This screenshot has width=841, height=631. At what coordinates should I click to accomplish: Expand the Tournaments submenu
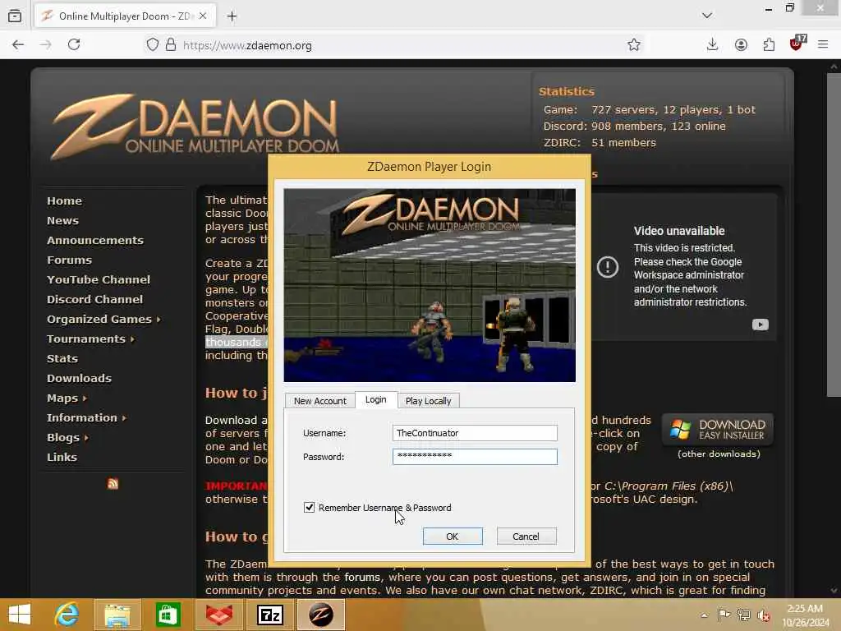[x=90, y=339]
